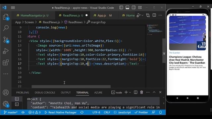This screenshot has width=212, height=119.
Task: Open the changes compare icon in editor toolbar
Action: coord(148,16)
